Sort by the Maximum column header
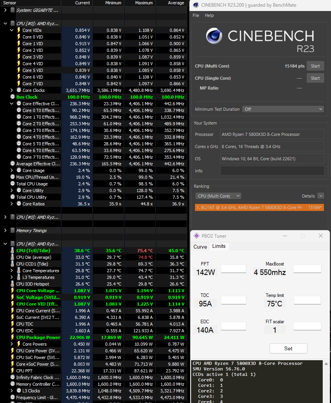This screenshot has width=331, height=403. point(140,3)
